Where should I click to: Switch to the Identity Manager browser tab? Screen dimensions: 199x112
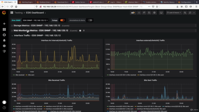pos(168,2)
